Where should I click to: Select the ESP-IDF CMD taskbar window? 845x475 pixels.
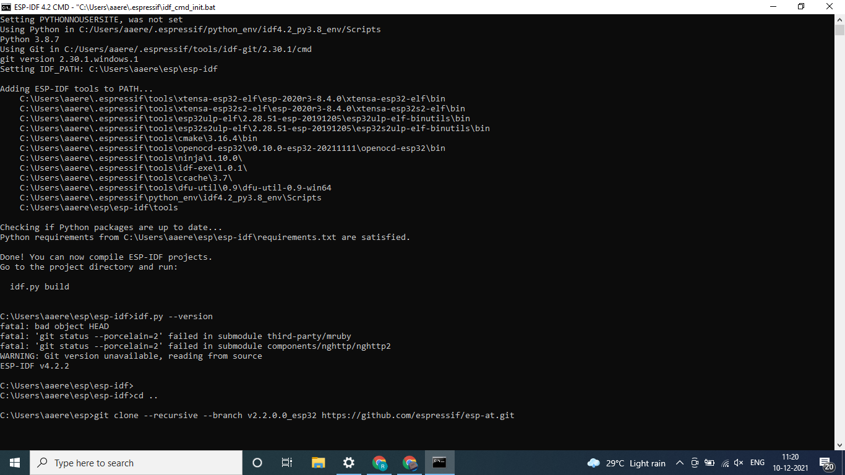(x=439, y=463)
